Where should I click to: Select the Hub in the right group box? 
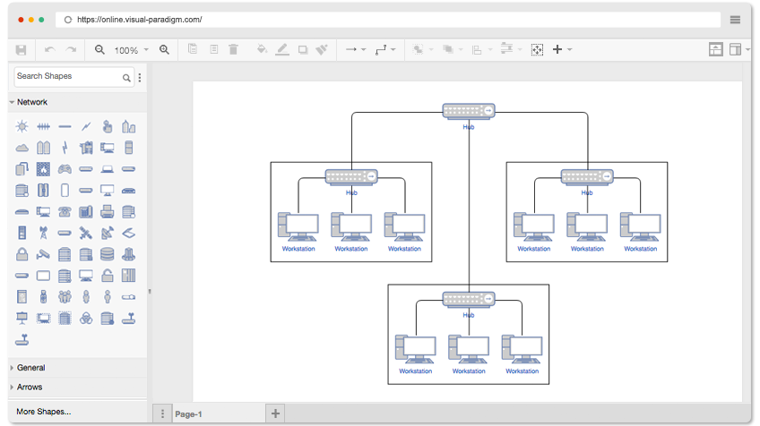(x=587, y=176)
